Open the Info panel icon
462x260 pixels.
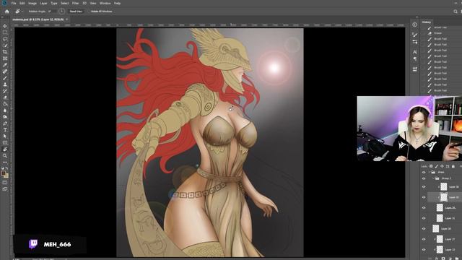point(414,25)
